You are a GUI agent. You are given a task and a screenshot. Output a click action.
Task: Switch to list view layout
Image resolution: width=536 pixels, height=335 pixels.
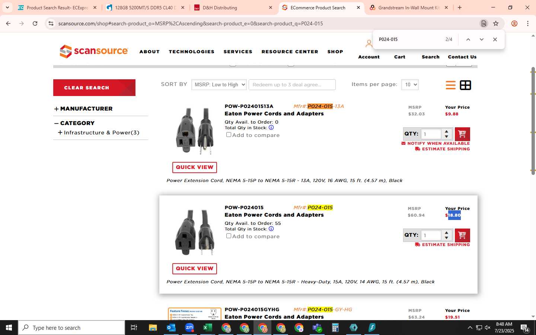pyautogui.click(x=450, y=85)
